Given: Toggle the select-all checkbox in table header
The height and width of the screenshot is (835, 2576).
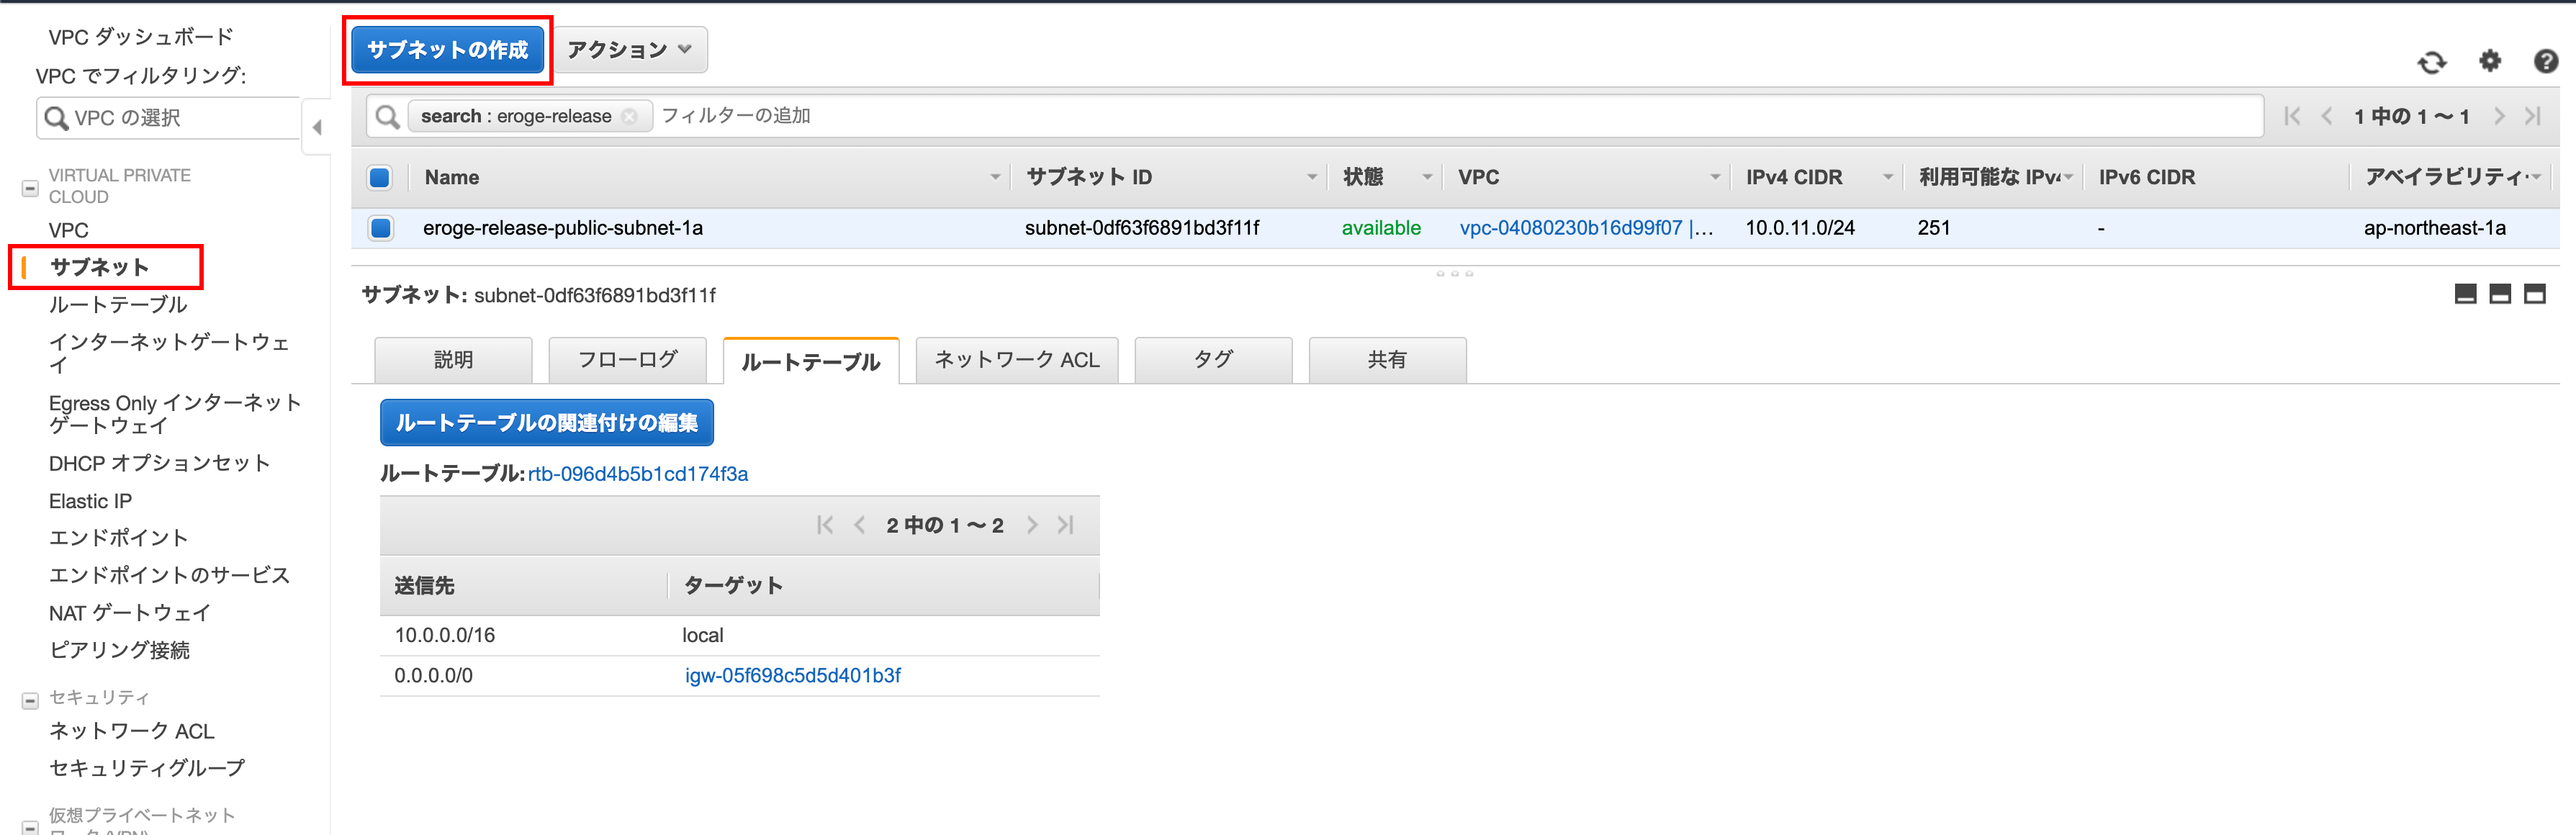Looking at the screenshot, I should pyautogui.click(x=380, y=178).
